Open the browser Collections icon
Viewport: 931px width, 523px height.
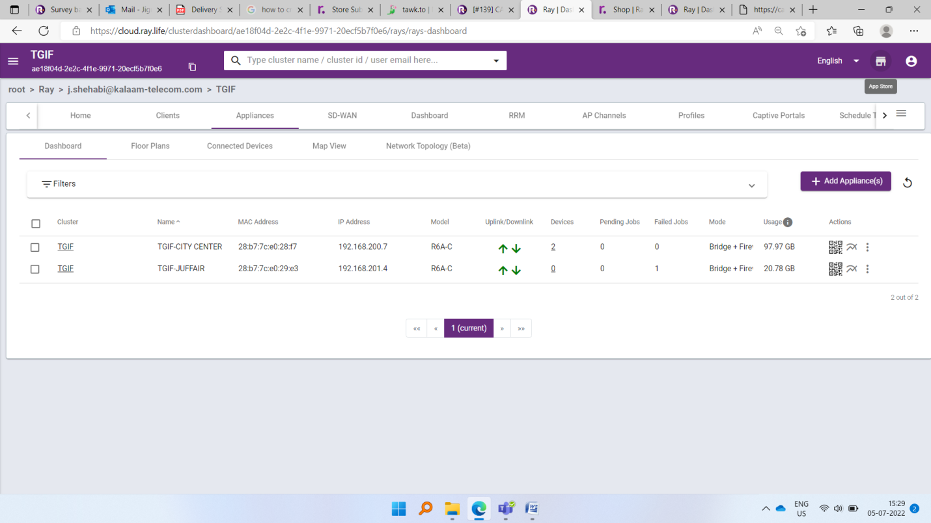point(859,31)
